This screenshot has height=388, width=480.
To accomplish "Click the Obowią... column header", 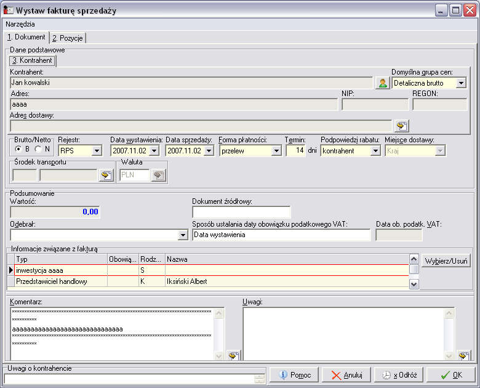I will tap(123, 259).
